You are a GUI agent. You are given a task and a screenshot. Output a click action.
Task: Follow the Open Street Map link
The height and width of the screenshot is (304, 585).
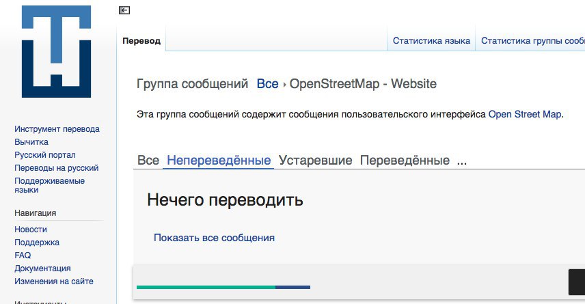click(x=525, y=114)
